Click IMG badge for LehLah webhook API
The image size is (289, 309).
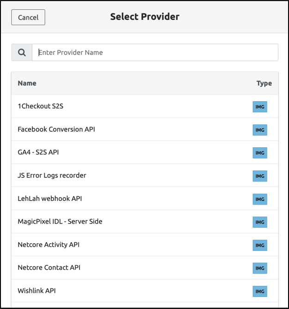pyautogui.click(x=260, y=199)
